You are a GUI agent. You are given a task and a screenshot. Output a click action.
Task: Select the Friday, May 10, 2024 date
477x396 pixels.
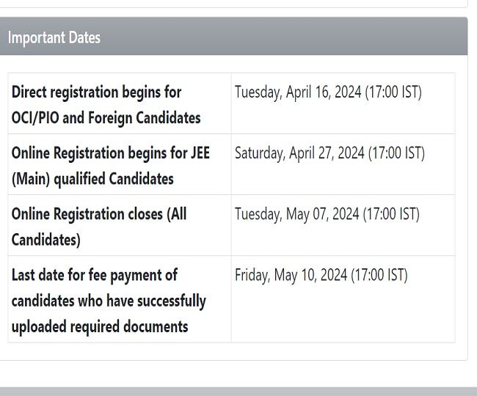(291, 275)
